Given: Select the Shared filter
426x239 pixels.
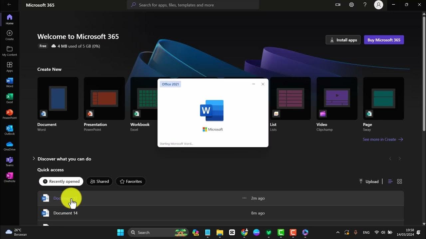Looking at the screenshot, I should (x=100, y=181).
